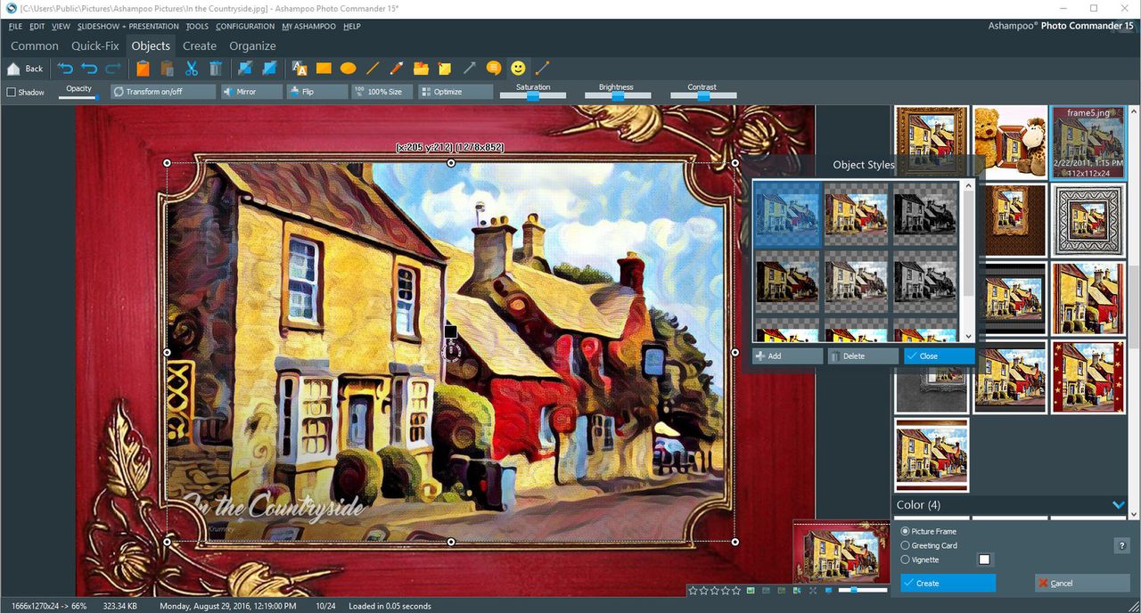Choose the black-and-white object style thumbnail

[x=925, y=214]
